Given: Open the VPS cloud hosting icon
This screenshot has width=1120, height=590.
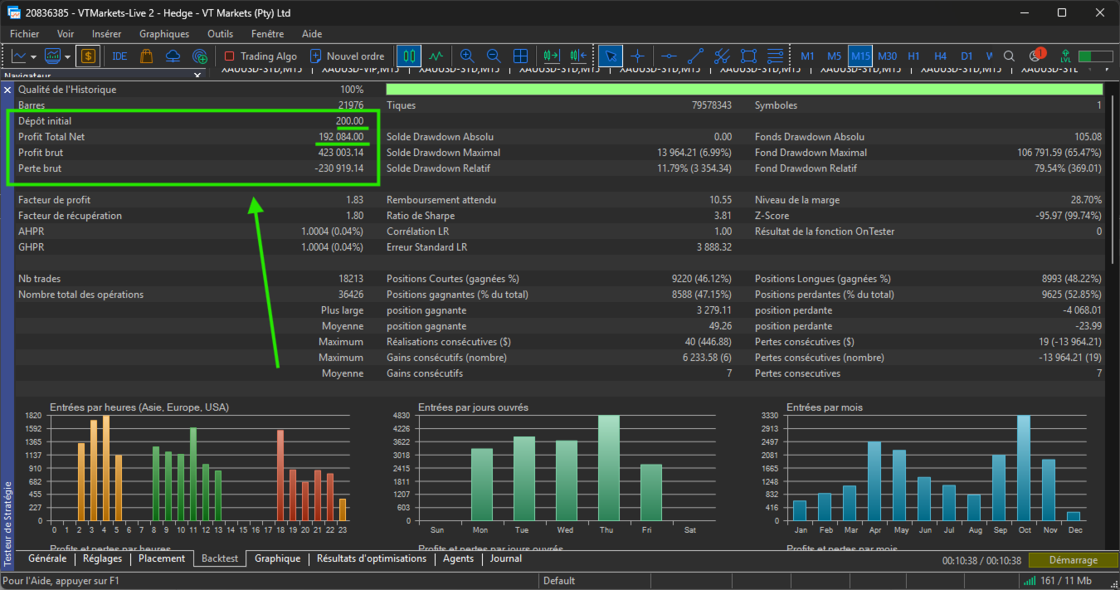Looking at the screenshot, I should tap(173, 56).
